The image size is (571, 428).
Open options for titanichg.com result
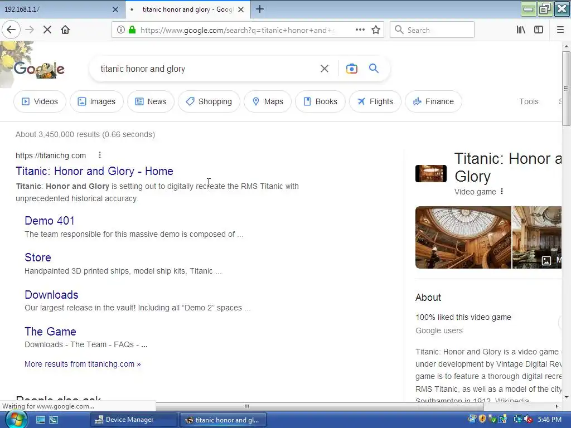100,155
